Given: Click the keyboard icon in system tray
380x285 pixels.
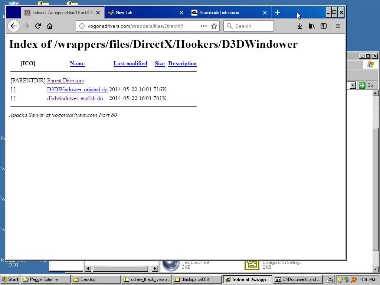Looking at the screenshot, I should pos(330,280).
